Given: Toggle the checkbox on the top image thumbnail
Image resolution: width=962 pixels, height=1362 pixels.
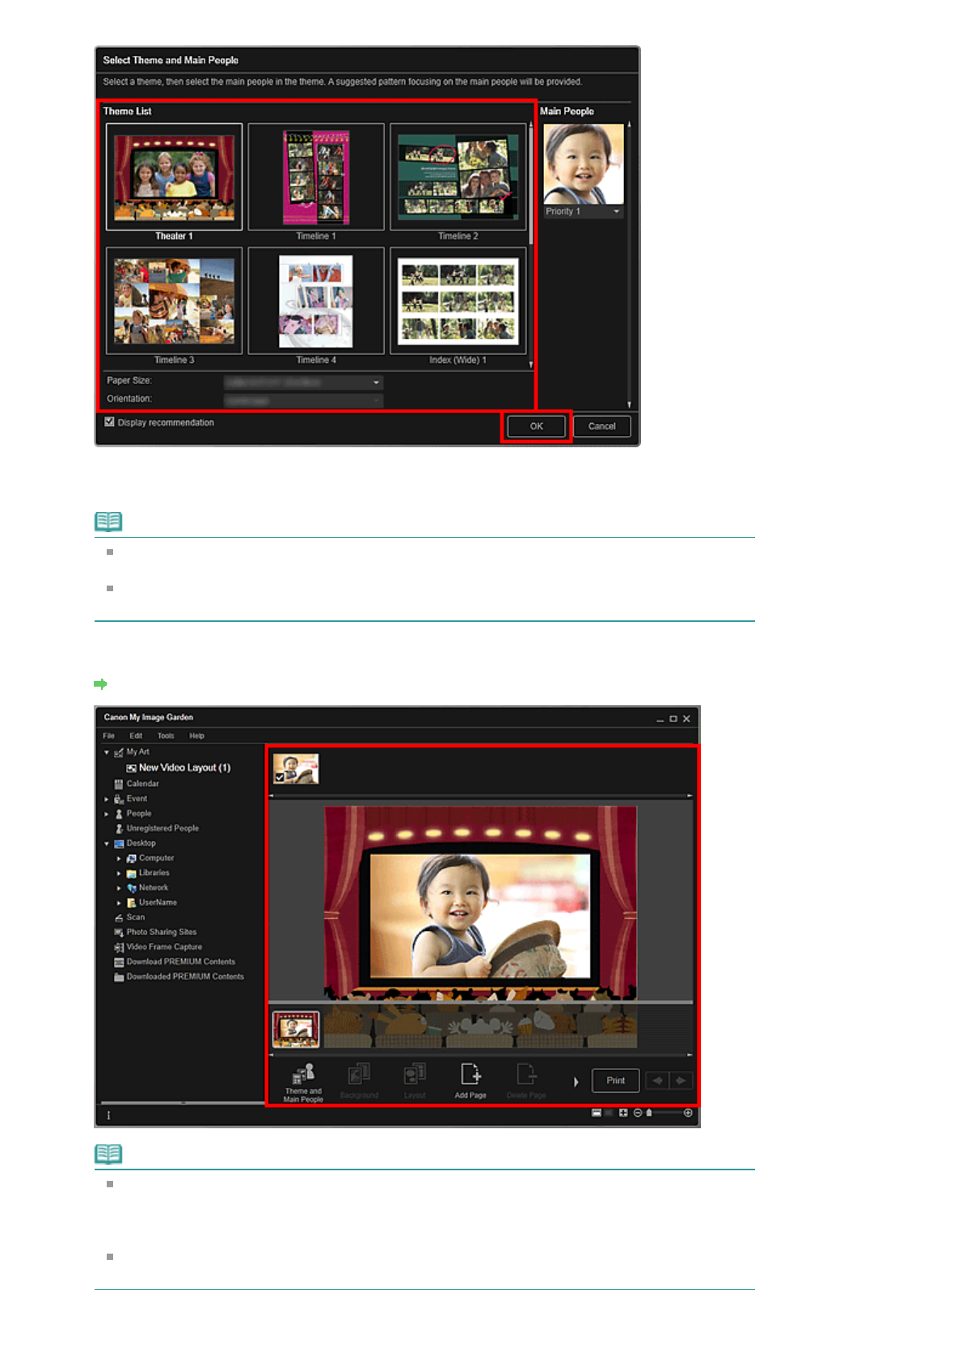Looking at the screenshot, I should [x=280, y=777].
